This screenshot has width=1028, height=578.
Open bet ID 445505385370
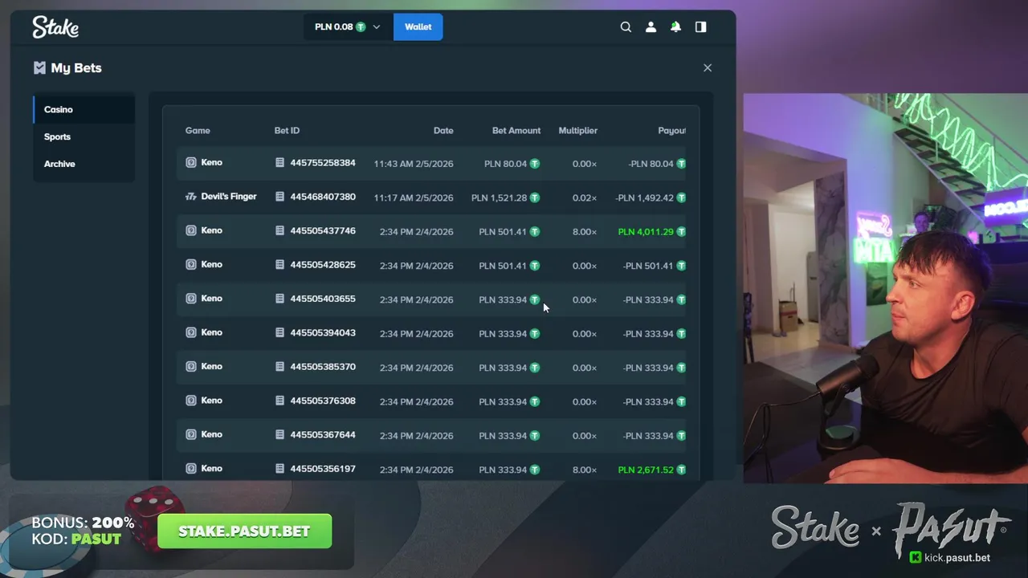tap(323, 366)
